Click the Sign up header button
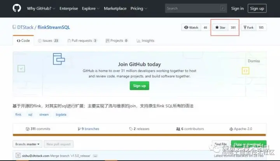 pos(257,9)
